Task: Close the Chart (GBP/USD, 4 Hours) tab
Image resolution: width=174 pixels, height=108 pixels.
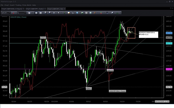Action: click(x=24, y=9)
